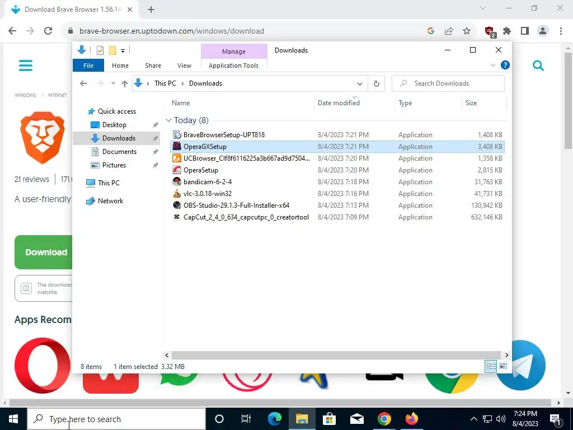The width and height of the screenshot is (573, 430).
Task: Open the Opera app recommendation thumbnail
Action: pos(43,365)
